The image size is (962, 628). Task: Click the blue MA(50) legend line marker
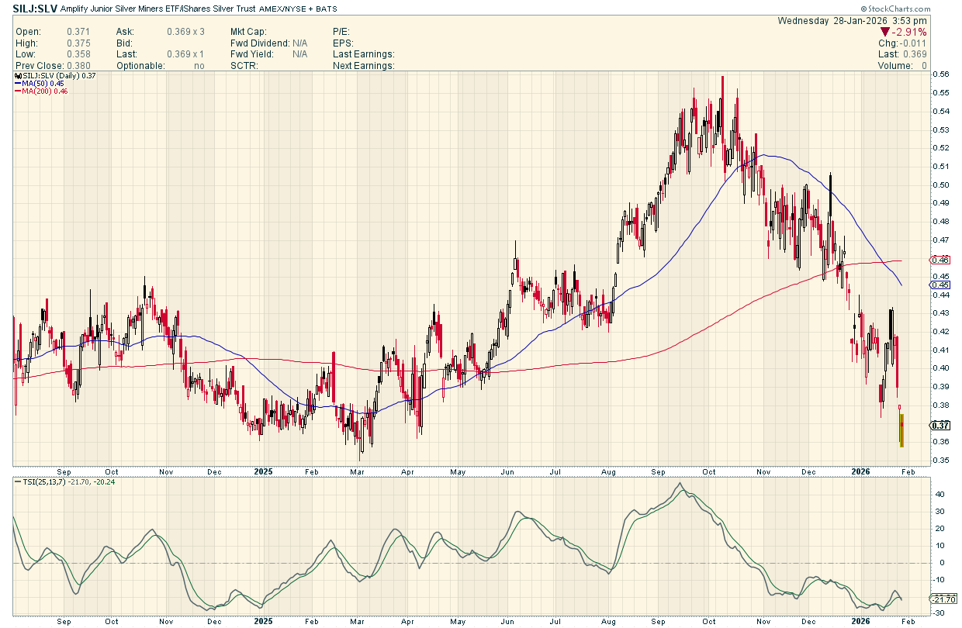tap(18, 84)
